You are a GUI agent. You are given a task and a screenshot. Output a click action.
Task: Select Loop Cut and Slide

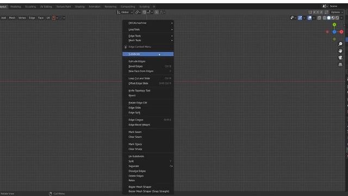(x=148, y=78)
